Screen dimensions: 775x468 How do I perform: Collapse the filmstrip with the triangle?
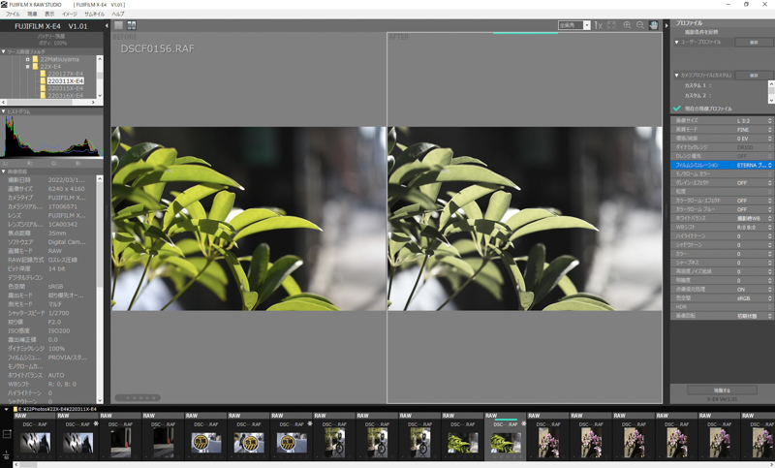(7, 409)
